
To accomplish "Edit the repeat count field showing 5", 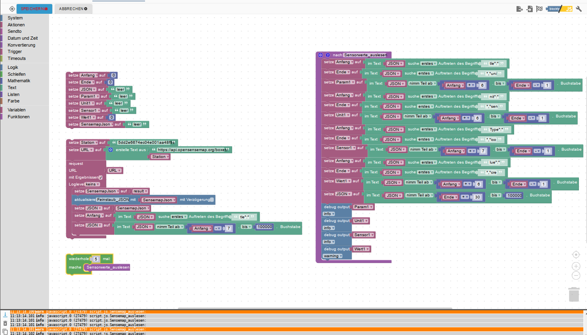I will point(96,259).
